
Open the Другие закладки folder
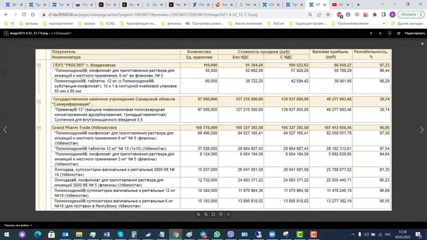click(407, 24)
